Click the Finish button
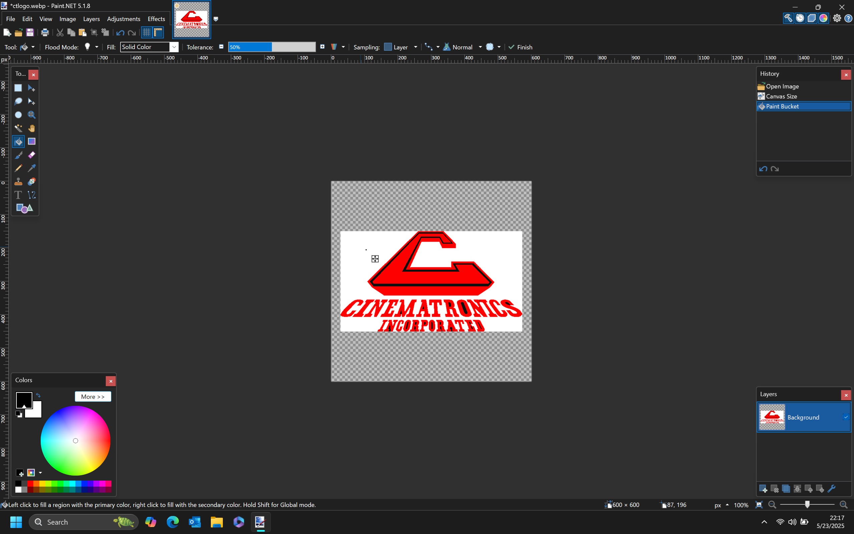Viewport: 854px width, 534px height. pos(520,47)
